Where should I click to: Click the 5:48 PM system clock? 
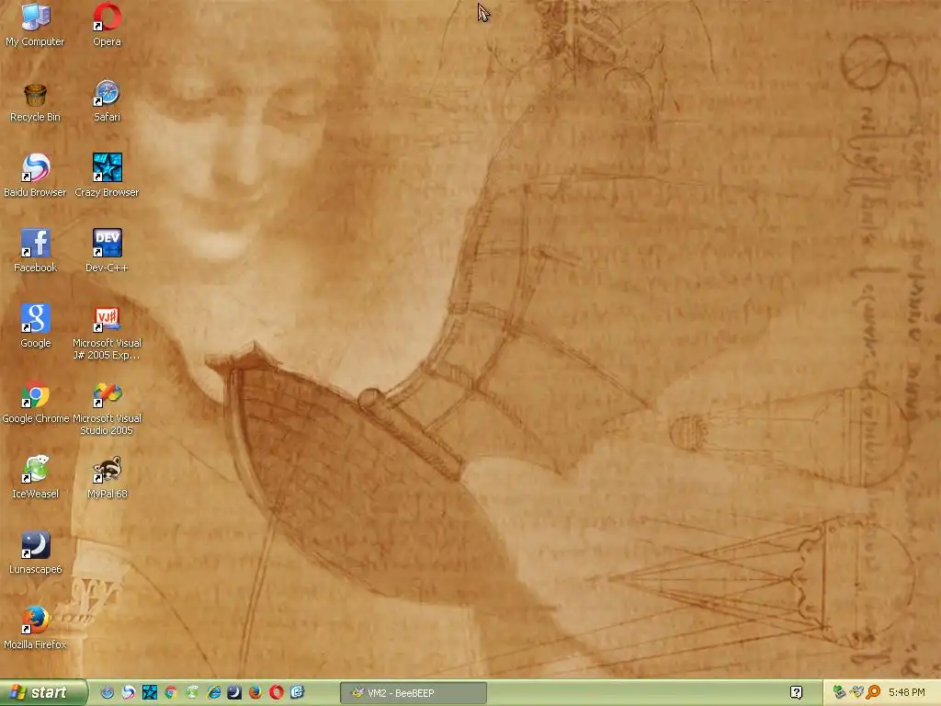pos(906,693)
